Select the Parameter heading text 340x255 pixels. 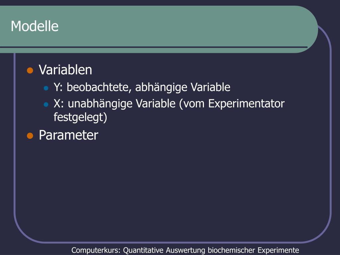click(68, 135)
